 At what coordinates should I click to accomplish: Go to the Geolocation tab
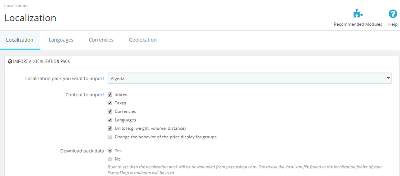(142, 40)
